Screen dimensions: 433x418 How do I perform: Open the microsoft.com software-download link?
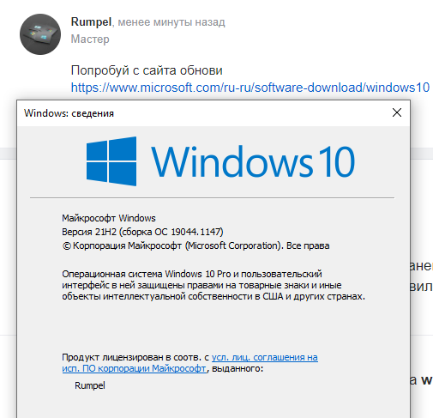click(x=250, y=88)
